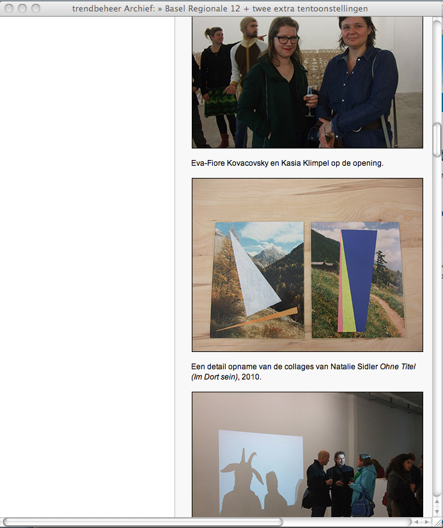Open the opening photo of Eva-Fiore and Kasia
The image size is (443, 528).
307,82
